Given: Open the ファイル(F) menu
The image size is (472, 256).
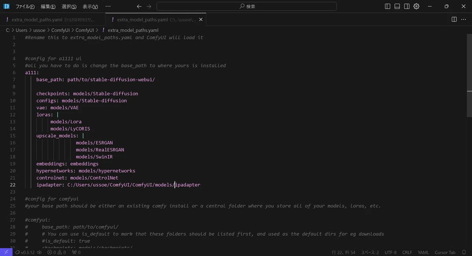Looking at the screenshot, I should (x=25, y=6).
